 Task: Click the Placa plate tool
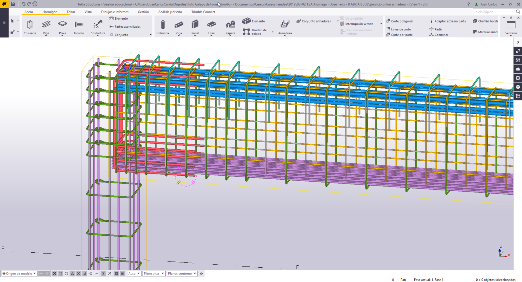click(62, 25)
